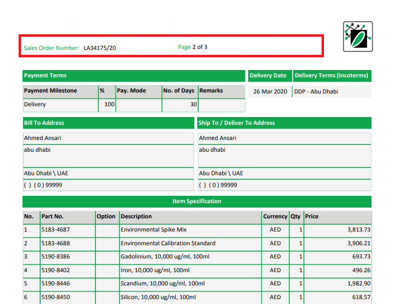
Task: Click the Option column header
Action: click(x=107, y=217)
